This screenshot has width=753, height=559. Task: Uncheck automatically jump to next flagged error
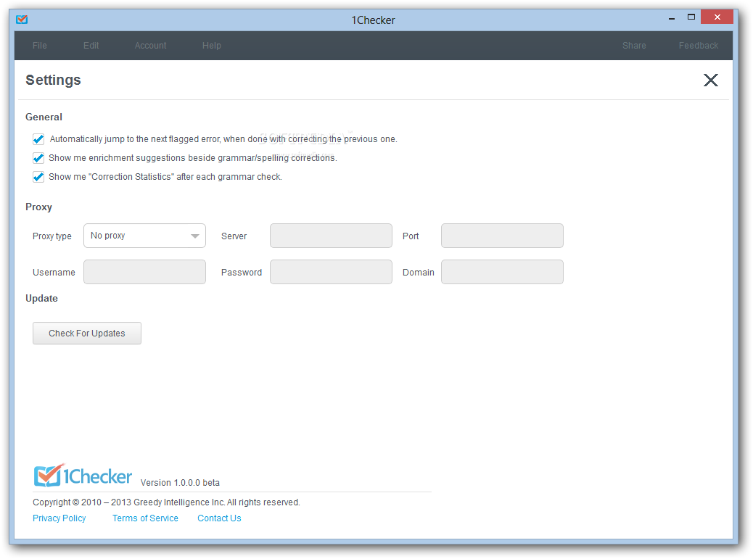click(38, 139)
